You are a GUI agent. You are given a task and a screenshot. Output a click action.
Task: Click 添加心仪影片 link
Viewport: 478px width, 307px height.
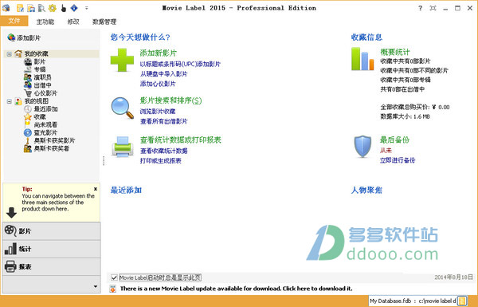tap(158, 84)
